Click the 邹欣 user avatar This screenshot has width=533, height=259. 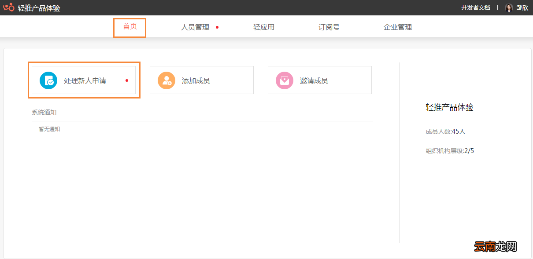pos(509,7)
